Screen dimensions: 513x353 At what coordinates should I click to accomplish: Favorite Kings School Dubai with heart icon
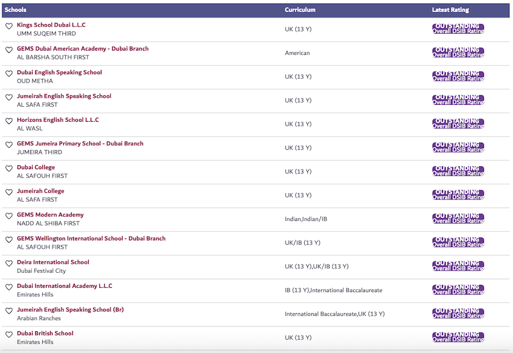(x=9, y=27)
